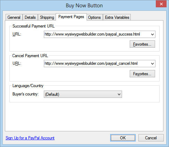The width and height of the screenshot is (169, 147).
Task: Click Favorites under Cancel Payment URL
Action: [142, 74]
